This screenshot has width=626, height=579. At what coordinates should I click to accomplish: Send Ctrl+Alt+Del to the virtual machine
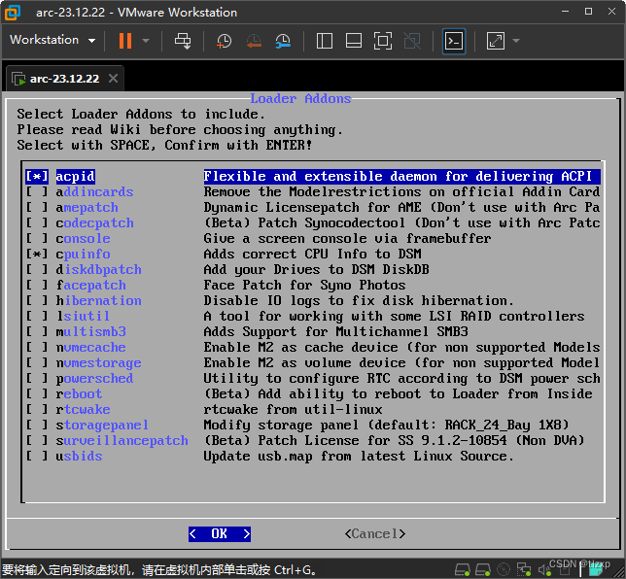(x=183, y=41)
